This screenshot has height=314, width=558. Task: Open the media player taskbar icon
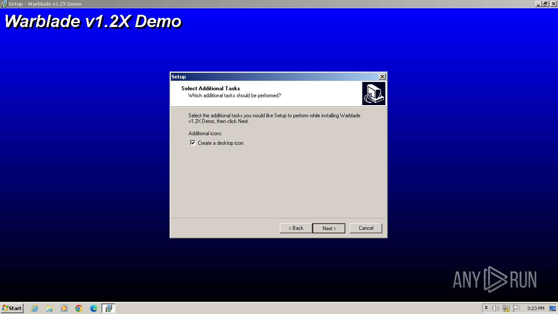pos(64,308)
